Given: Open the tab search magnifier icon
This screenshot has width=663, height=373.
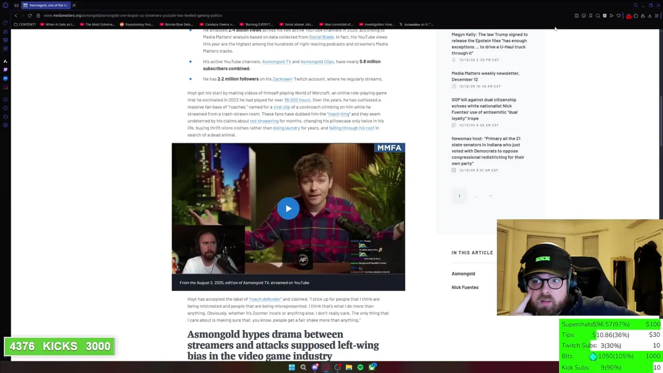Looking at the screenshot, I should (x=636, y=5).
